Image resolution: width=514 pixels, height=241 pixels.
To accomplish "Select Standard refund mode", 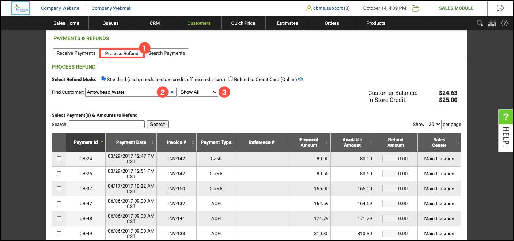I will (103, 79).
